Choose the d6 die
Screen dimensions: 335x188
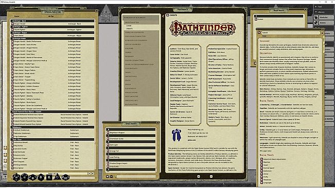(49, 177)
